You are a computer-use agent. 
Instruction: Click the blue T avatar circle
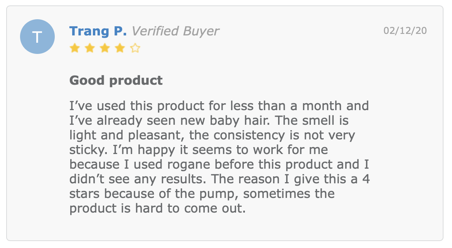click(x=37, y=37)
